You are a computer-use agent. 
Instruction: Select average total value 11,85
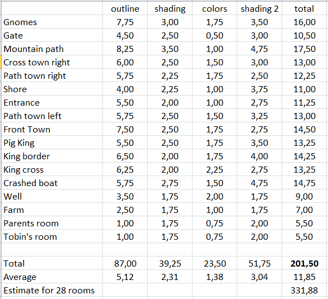304,277
